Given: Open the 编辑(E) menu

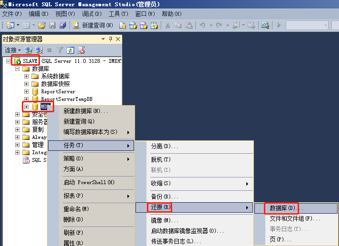Looking at the screenshot, I should [x=39, y=14].
